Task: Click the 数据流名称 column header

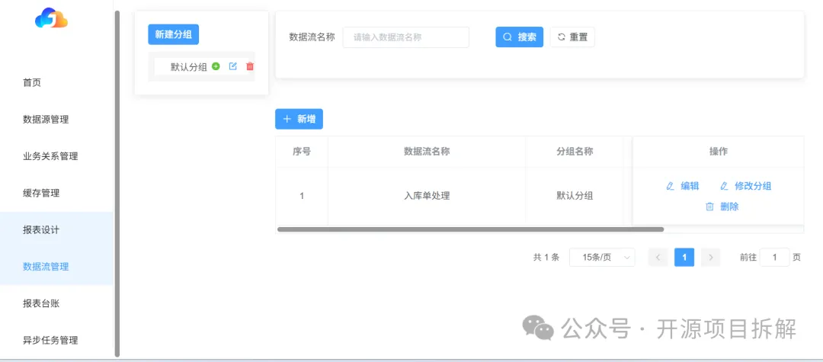Action: pyautogui.click(x=427, y=152)
